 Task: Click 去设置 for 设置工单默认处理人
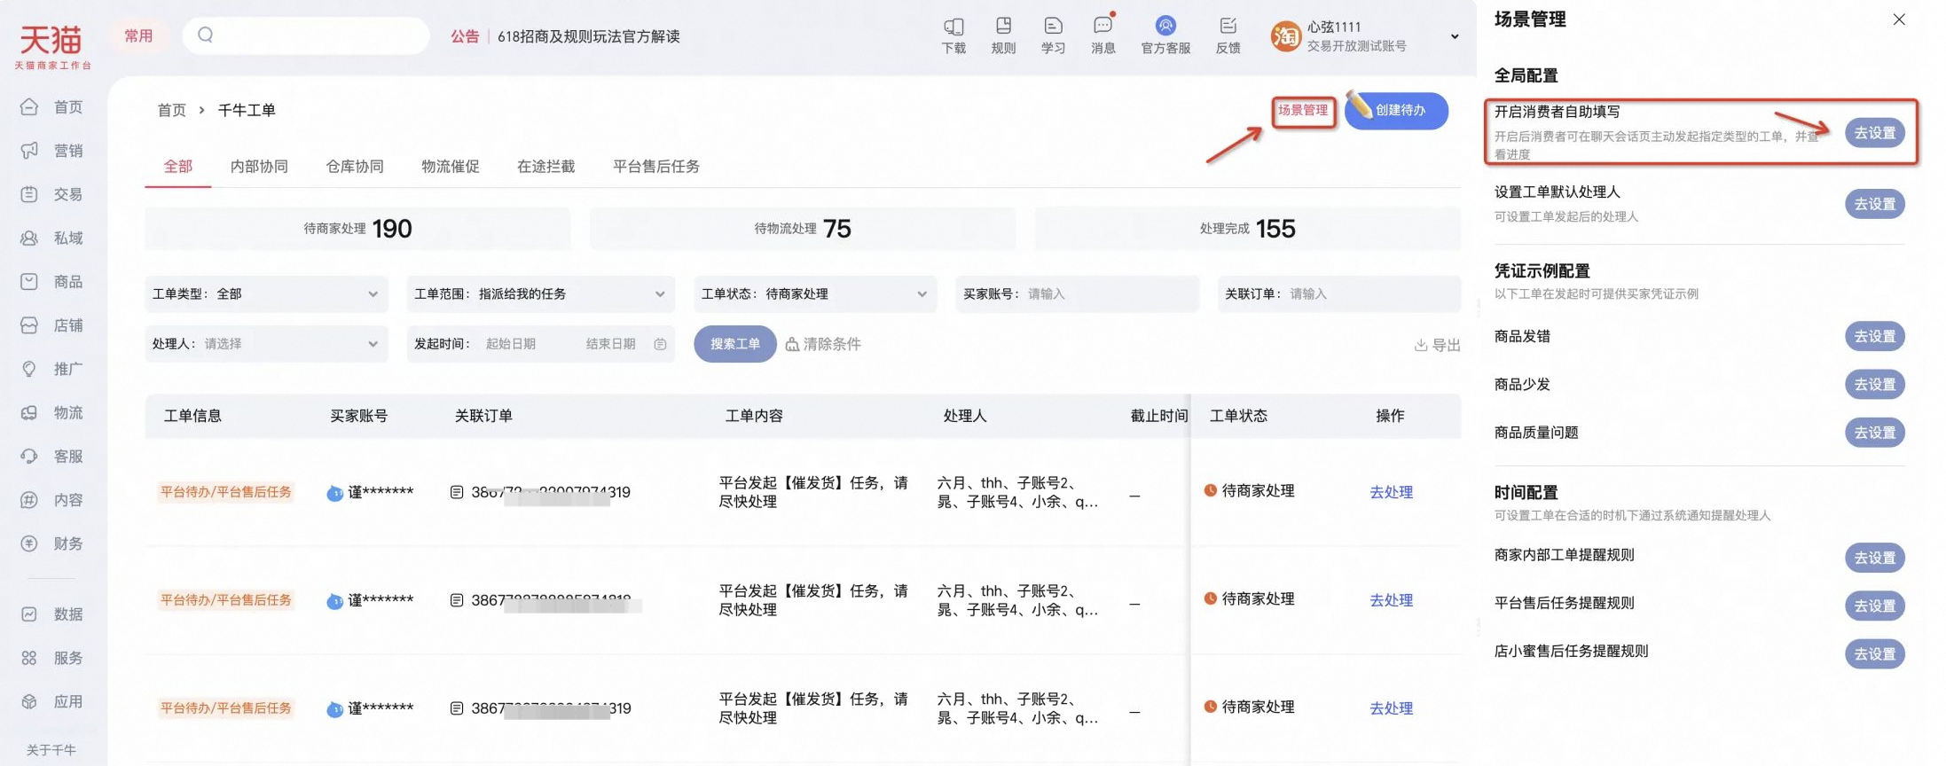pyautogui.click(x=1875, y=204)
